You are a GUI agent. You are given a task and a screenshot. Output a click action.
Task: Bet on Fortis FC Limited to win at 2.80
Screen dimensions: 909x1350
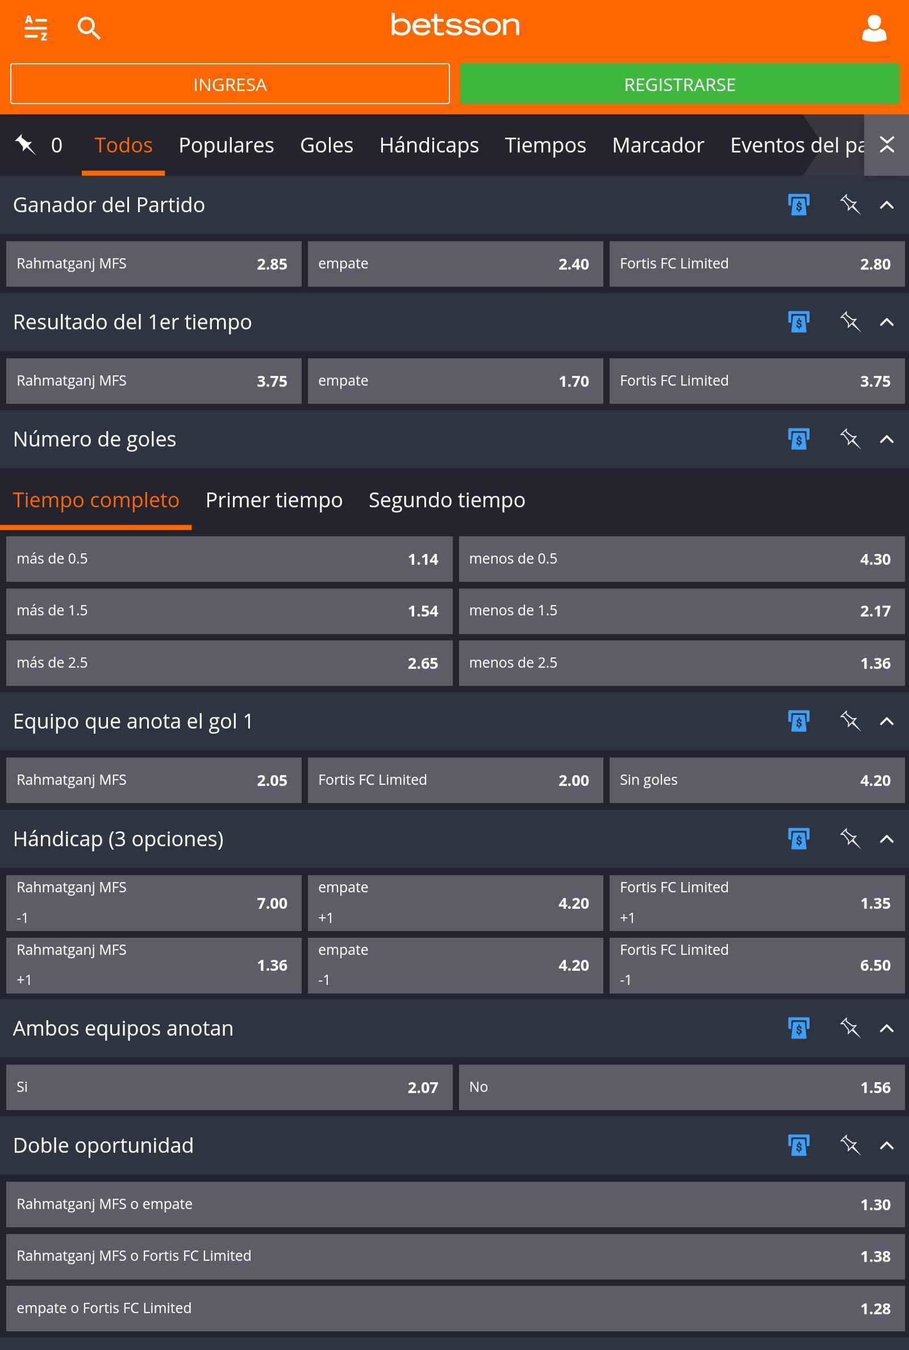(757, 264)
